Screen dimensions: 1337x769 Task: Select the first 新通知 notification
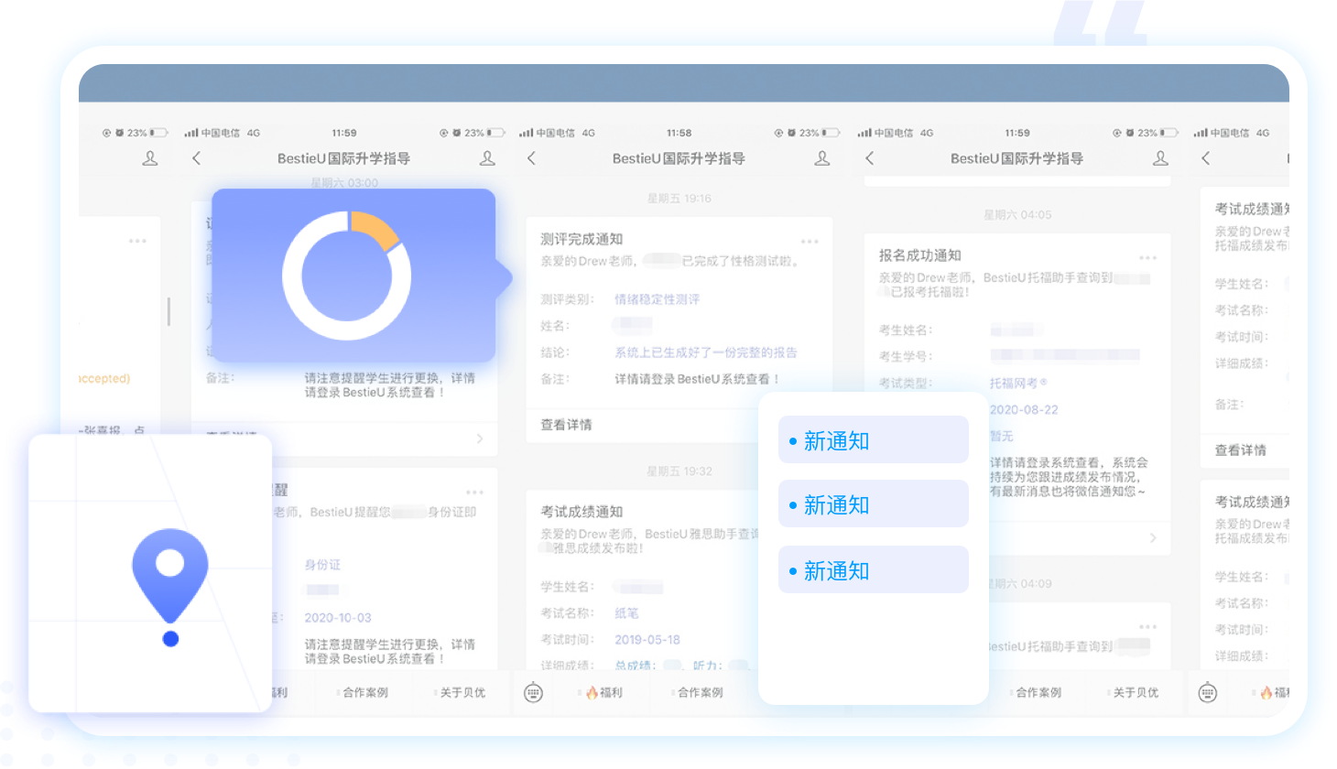pyautogui.click(x=873, y=439)
